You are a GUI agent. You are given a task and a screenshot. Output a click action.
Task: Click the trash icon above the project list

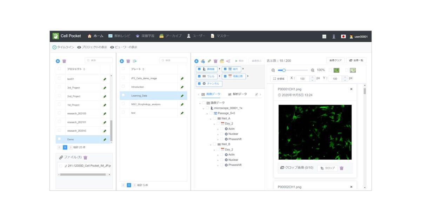64,61
